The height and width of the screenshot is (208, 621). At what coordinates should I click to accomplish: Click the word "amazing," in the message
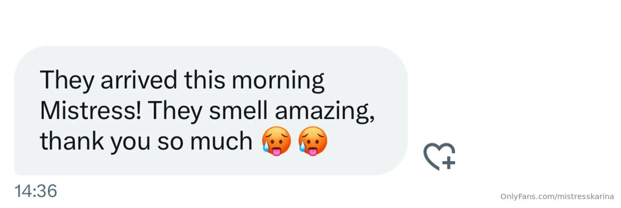point(325,112)
